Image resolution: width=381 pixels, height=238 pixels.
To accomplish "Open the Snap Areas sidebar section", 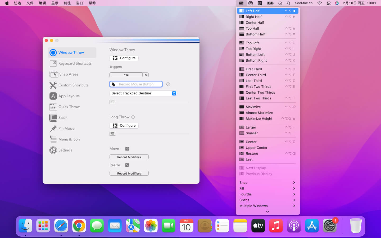I will click(x=69, y=74).
